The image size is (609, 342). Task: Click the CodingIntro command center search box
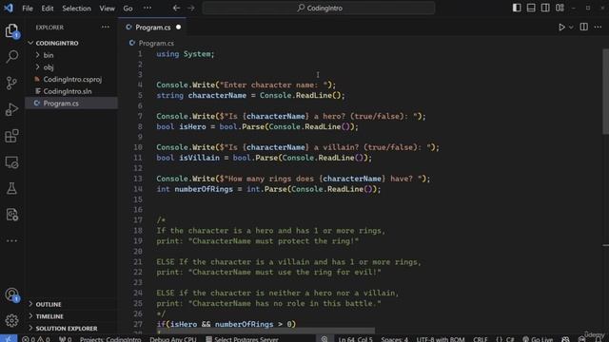[x=319, y=8]
